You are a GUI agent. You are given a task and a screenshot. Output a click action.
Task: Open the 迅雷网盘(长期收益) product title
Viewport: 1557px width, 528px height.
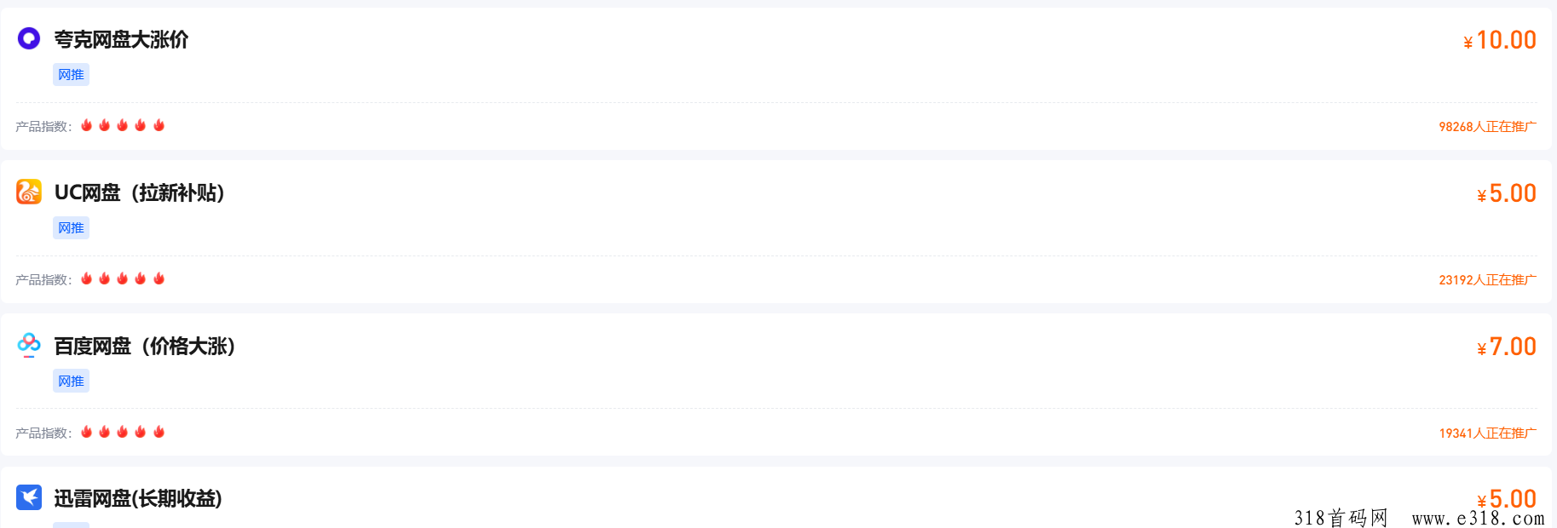(138, 498)
